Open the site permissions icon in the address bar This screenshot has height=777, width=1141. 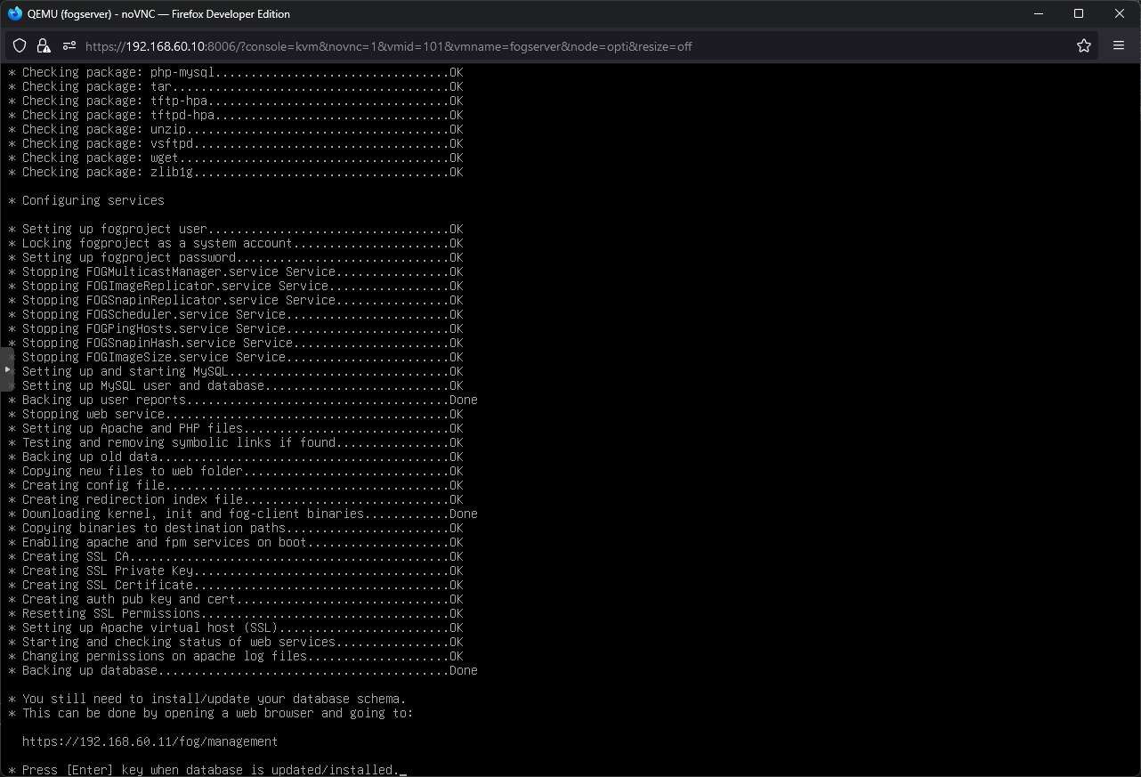click(69, 46)
